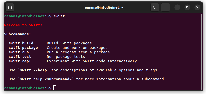This screenshot has height=94, width=206.
Task: Close the terminal window
Action: coord(197,8)
